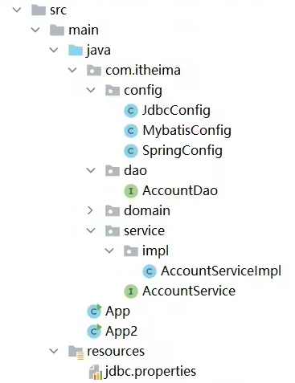
Task: Collapse the dao package chevron
Action: (91, 170)
